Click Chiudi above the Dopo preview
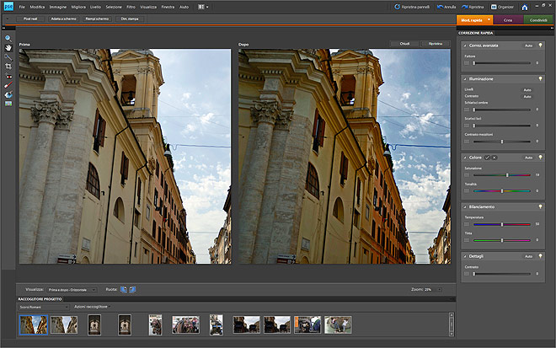Viewport: 556px width, 348px height. tap(404, 44)
